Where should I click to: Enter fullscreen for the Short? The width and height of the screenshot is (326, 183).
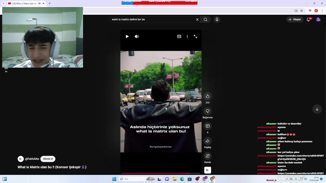(x=195, y=36)
